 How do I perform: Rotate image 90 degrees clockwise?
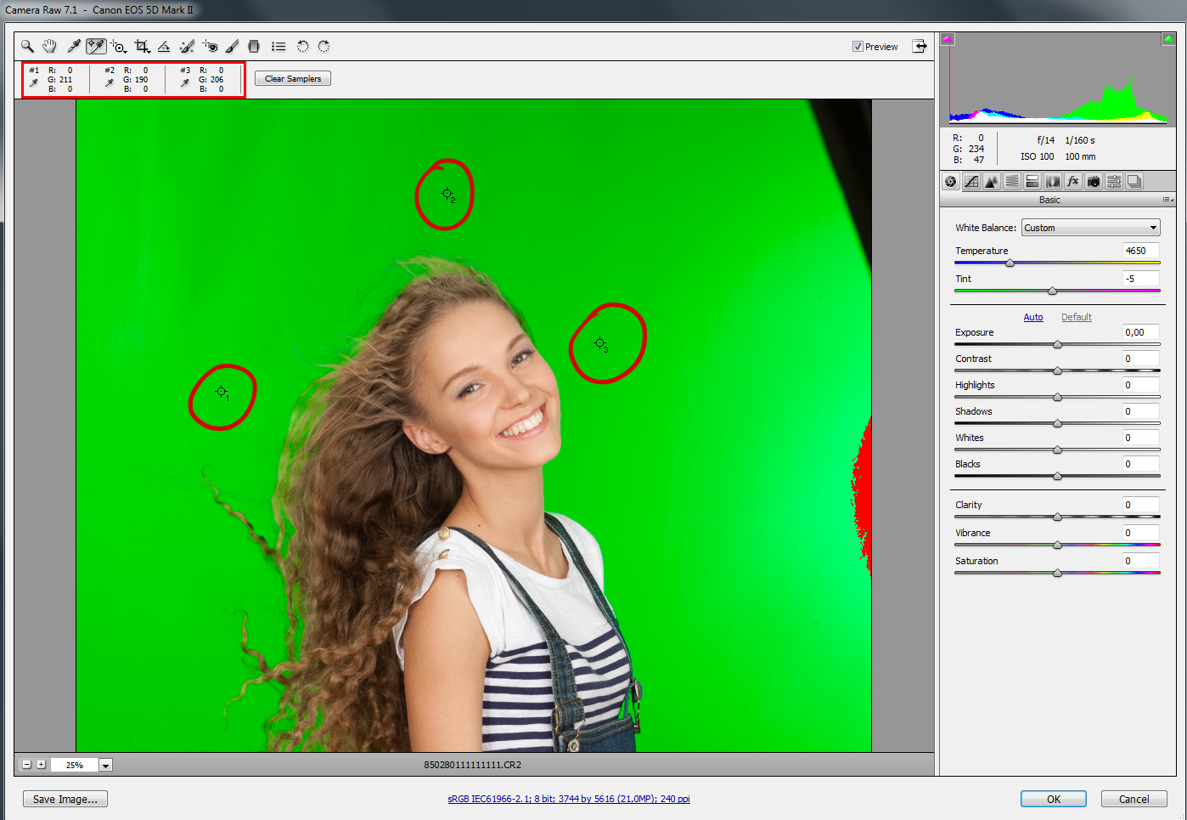click(323, 47)
